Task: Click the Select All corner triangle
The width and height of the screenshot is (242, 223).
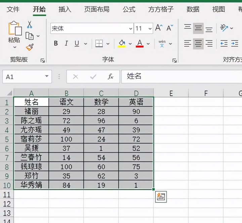Action: coord(9,93)
